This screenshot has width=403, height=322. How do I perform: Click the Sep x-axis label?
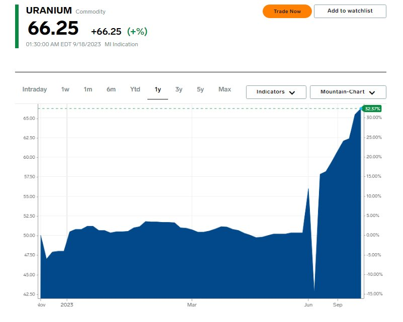[x=338, y=304]
